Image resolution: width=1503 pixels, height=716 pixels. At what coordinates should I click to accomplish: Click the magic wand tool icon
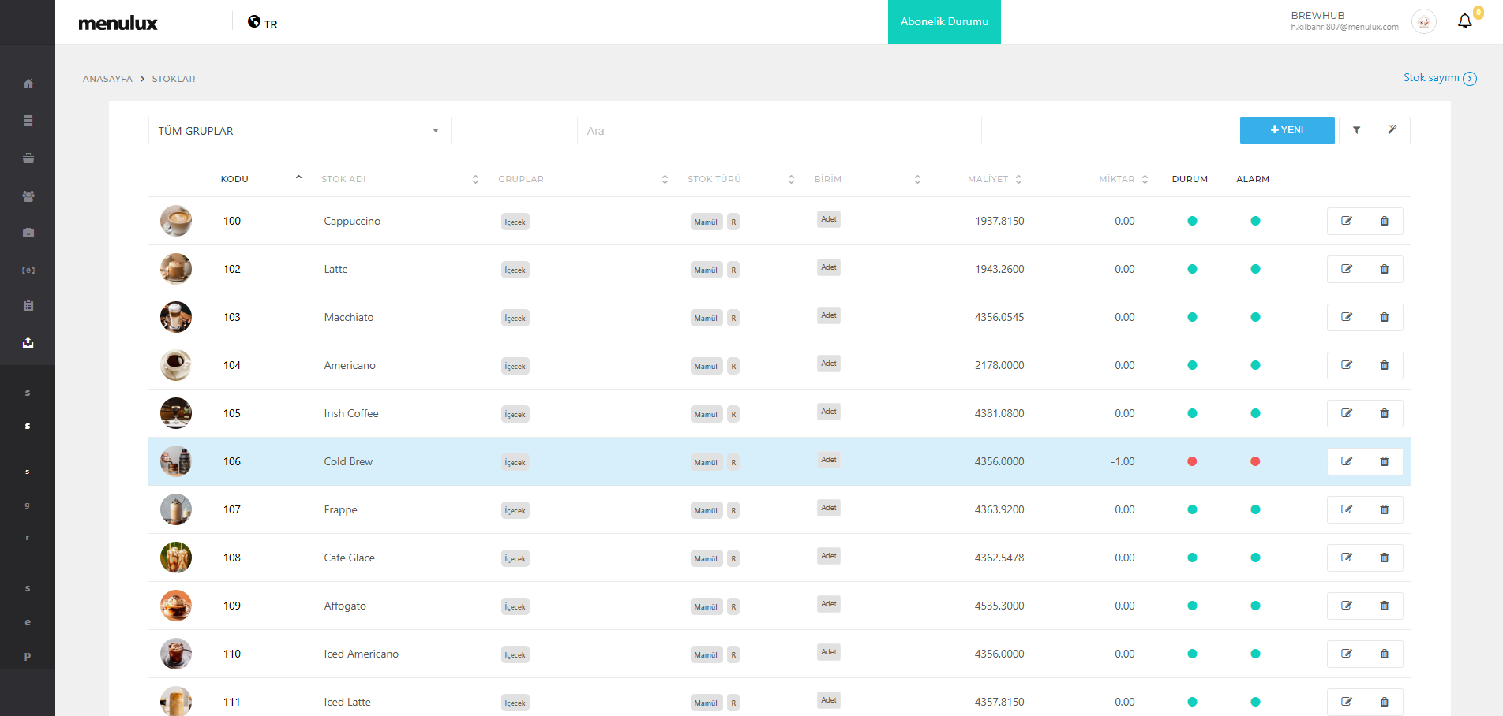coord(1392,130)
